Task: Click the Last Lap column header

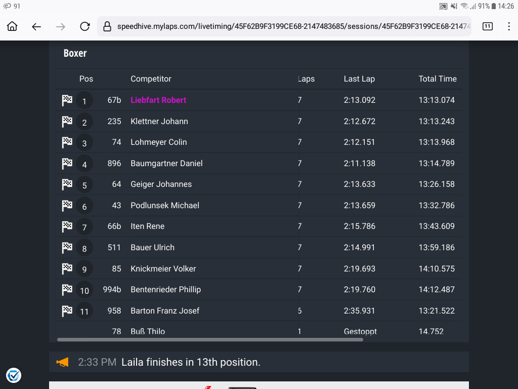Action: 359,79
